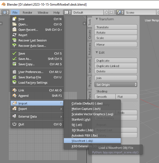Switch to the Physics tab

click(x=90, y=82)
